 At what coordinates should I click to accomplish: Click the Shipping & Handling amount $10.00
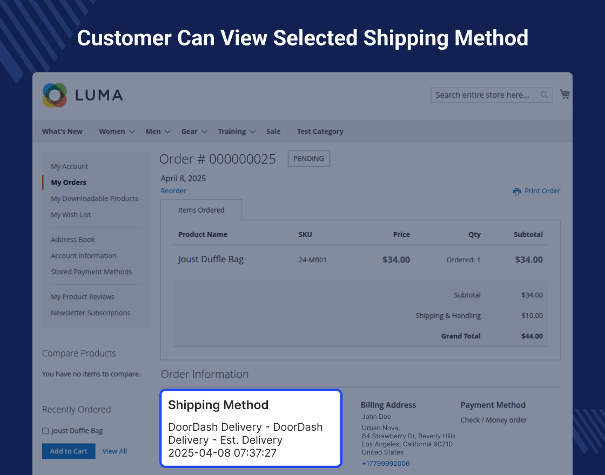(x=532, y=316)
